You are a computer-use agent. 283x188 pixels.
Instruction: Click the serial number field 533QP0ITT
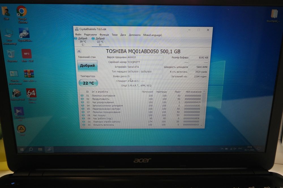(145, 62)
